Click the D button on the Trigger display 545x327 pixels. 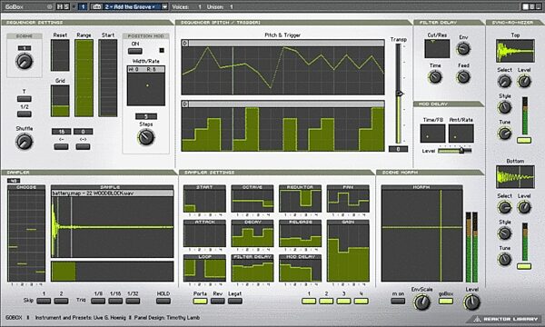tap(185, 104)
